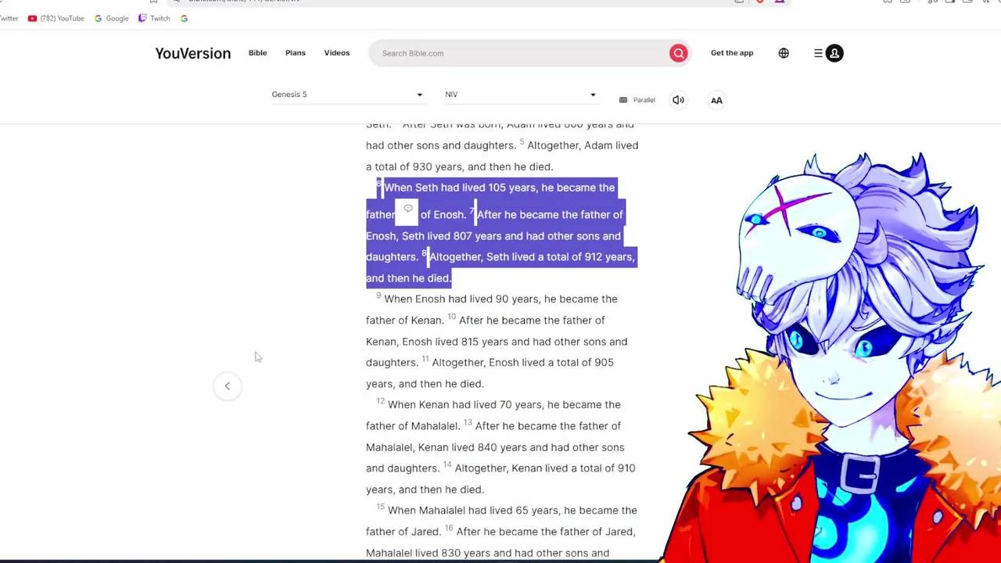Click text 'Altogether, Adam lived'
This screenshot has height=563, width=1001.
[583, 145]
